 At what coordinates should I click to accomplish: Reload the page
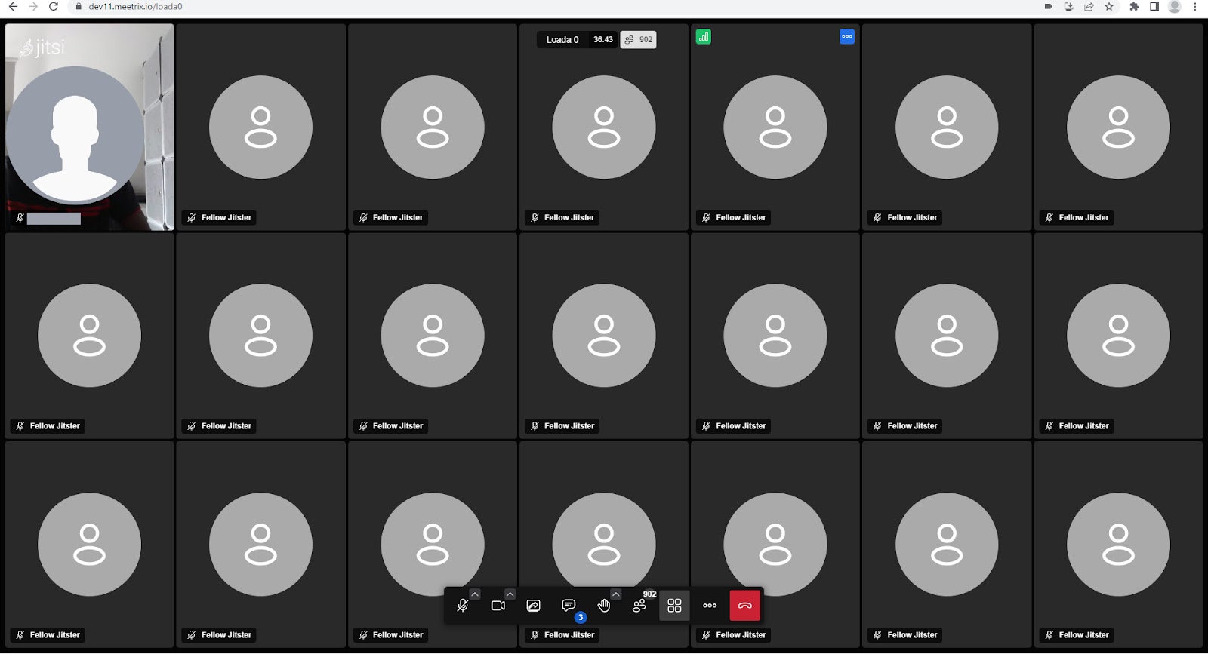(x=54, y=7)
